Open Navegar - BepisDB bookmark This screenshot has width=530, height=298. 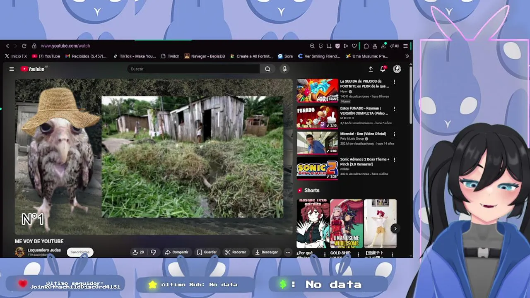205,56
